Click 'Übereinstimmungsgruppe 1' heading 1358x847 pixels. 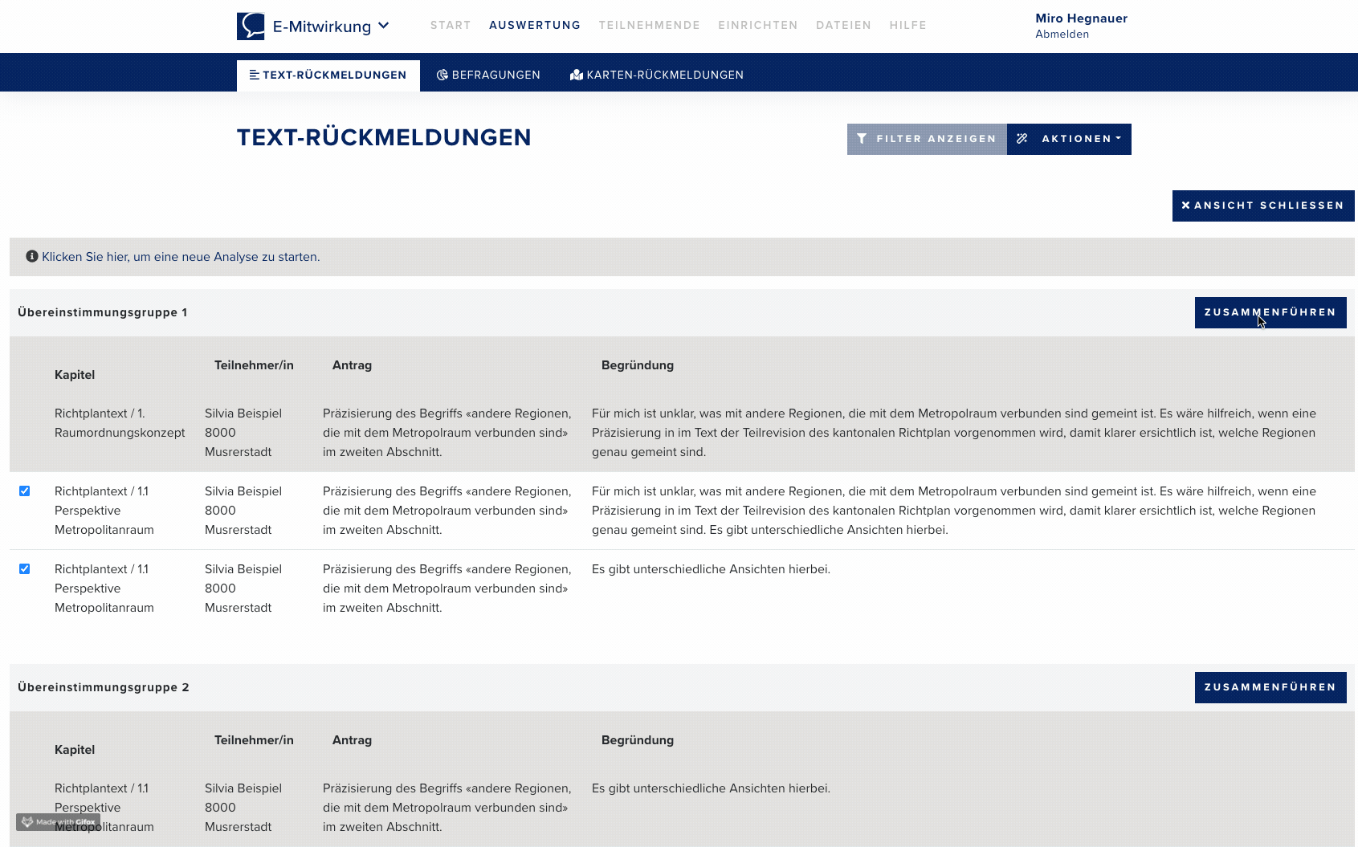tap(103, 312)
